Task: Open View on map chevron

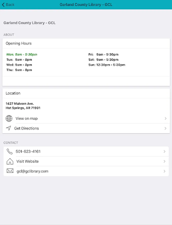Action: coord(165,118)
